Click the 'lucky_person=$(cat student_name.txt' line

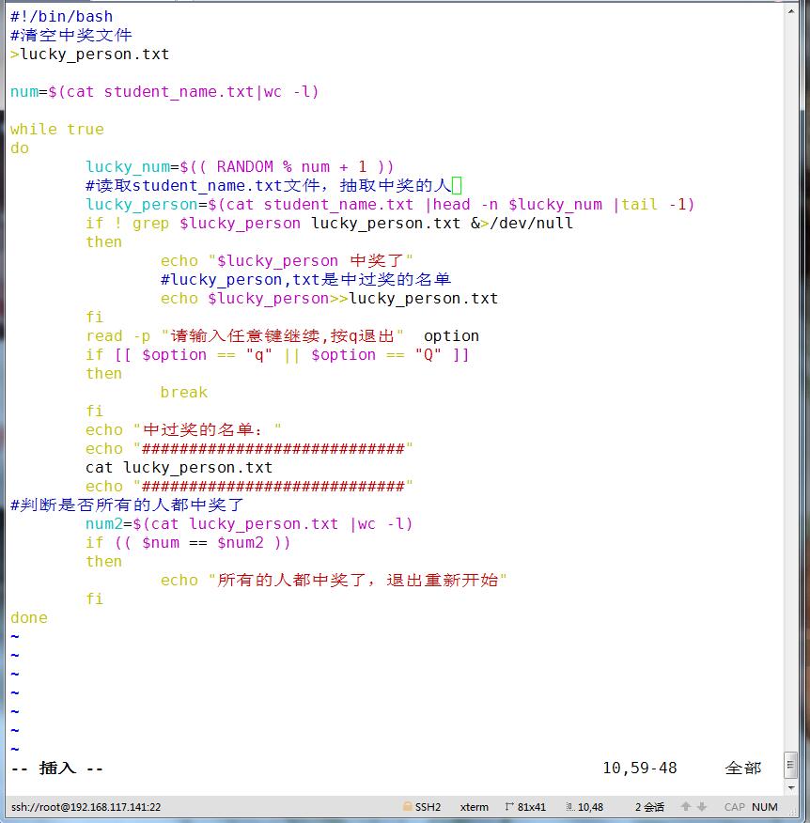390,205
